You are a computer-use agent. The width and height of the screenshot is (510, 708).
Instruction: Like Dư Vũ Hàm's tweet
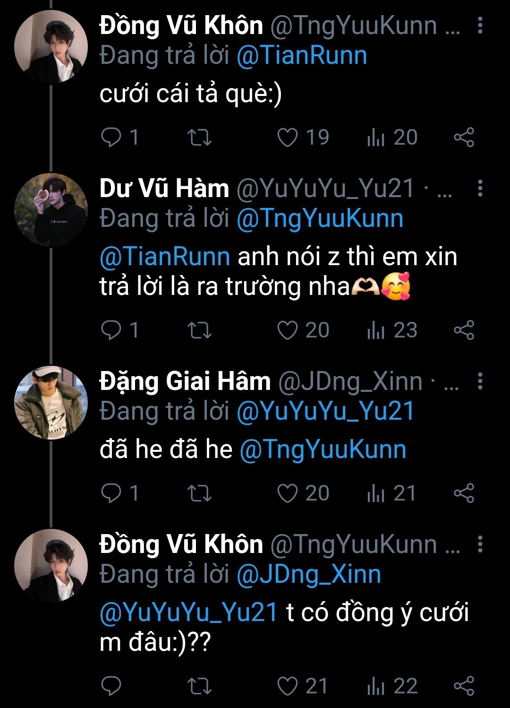[x=287, y=330]
